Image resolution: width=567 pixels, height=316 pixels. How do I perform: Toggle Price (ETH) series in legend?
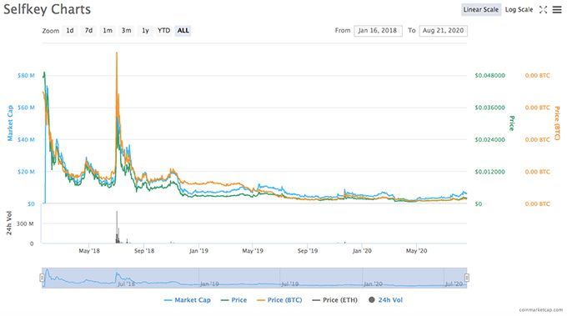coord(334,300)
